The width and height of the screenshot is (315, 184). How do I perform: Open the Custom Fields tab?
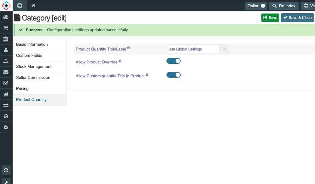[40, 56]
